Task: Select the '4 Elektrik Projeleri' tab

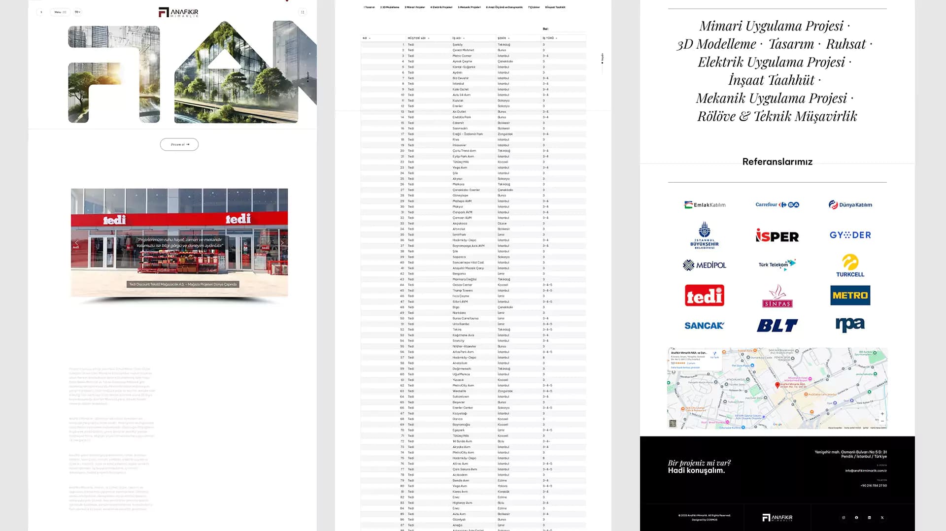Action: (x=441, y=7)
